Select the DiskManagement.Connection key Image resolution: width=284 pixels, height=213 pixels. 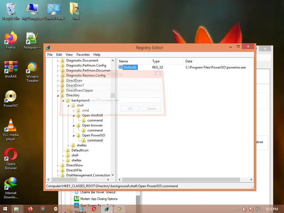click(x=88, y=175)
